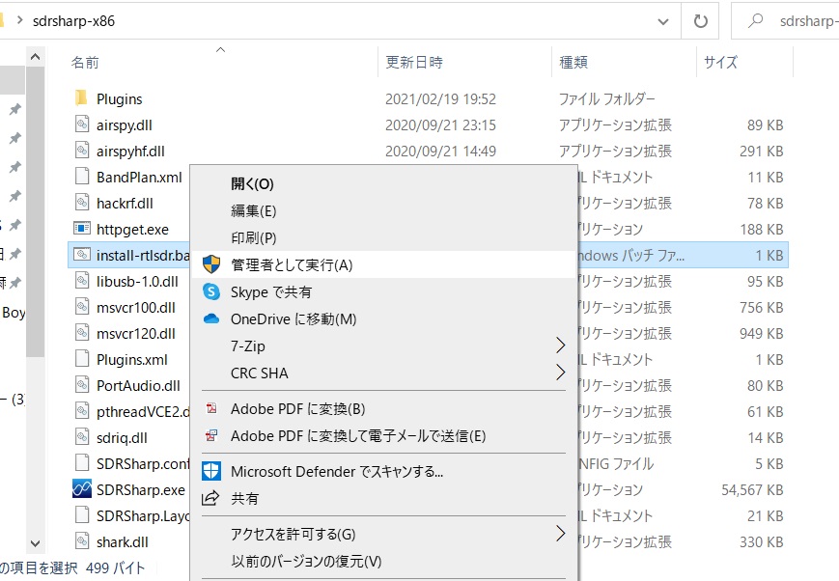839x581 pixels.
Task: Click the hackrf.dll file icon
Action: pos(81,203)
